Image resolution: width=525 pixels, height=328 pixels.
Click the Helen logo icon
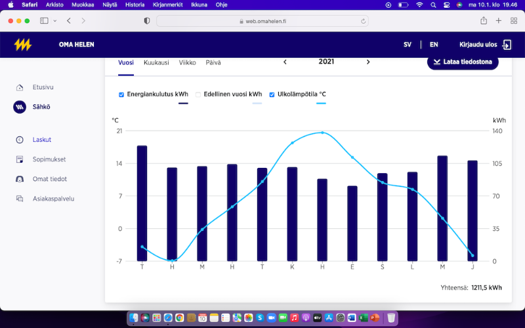click(23, 45)
